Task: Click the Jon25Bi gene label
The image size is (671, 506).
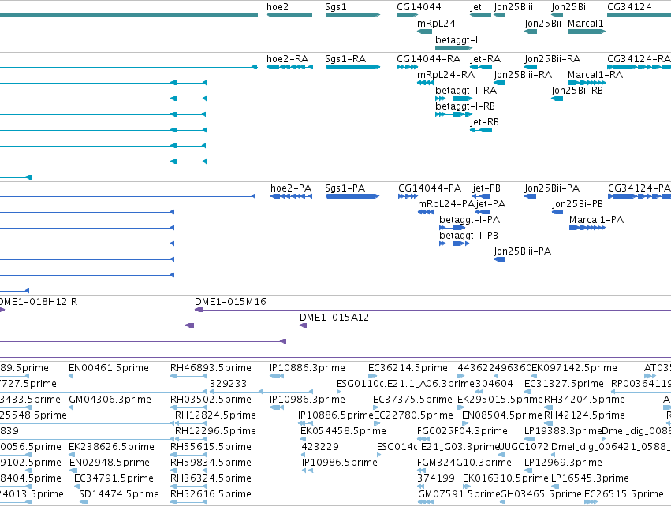Action: coord(568,7)
